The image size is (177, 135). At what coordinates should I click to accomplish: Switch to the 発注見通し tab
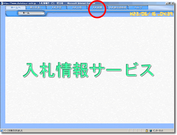pyautogui.click(x=36, y=8)
